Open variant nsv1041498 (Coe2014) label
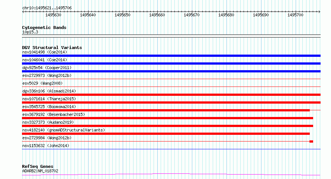 [45, 52]
